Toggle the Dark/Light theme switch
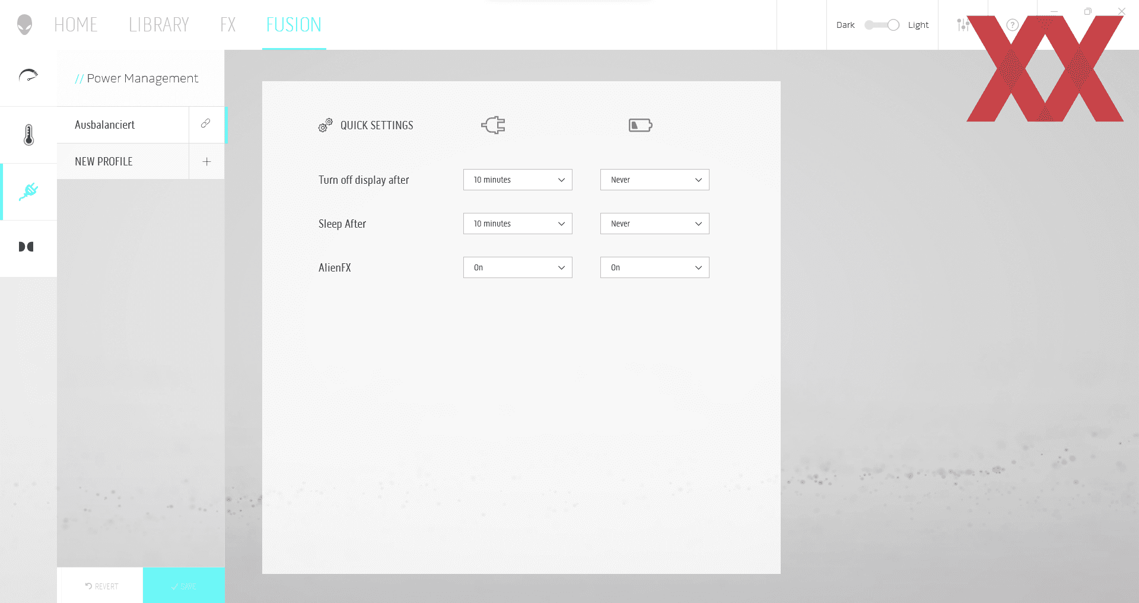Screen dimensions: 1139x603 coord(882,25)
